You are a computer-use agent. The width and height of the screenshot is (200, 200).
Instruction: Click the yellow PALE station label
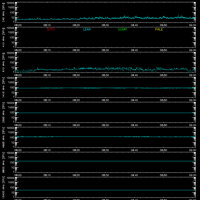(159, 29)
